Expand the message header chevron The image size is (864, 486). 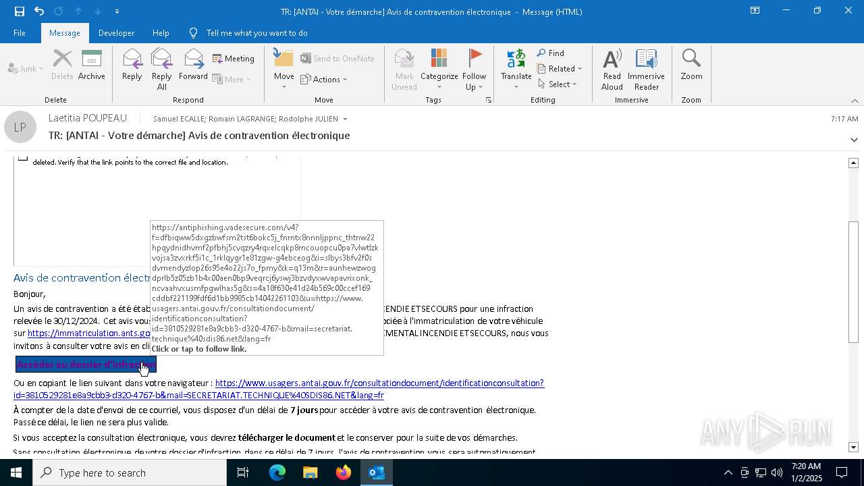854,140
